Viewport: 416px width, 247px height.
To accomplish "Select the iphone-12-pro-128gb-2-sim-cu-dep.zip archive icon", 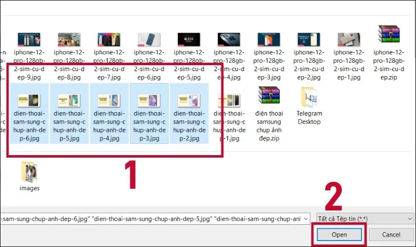I will coord(389,34).
